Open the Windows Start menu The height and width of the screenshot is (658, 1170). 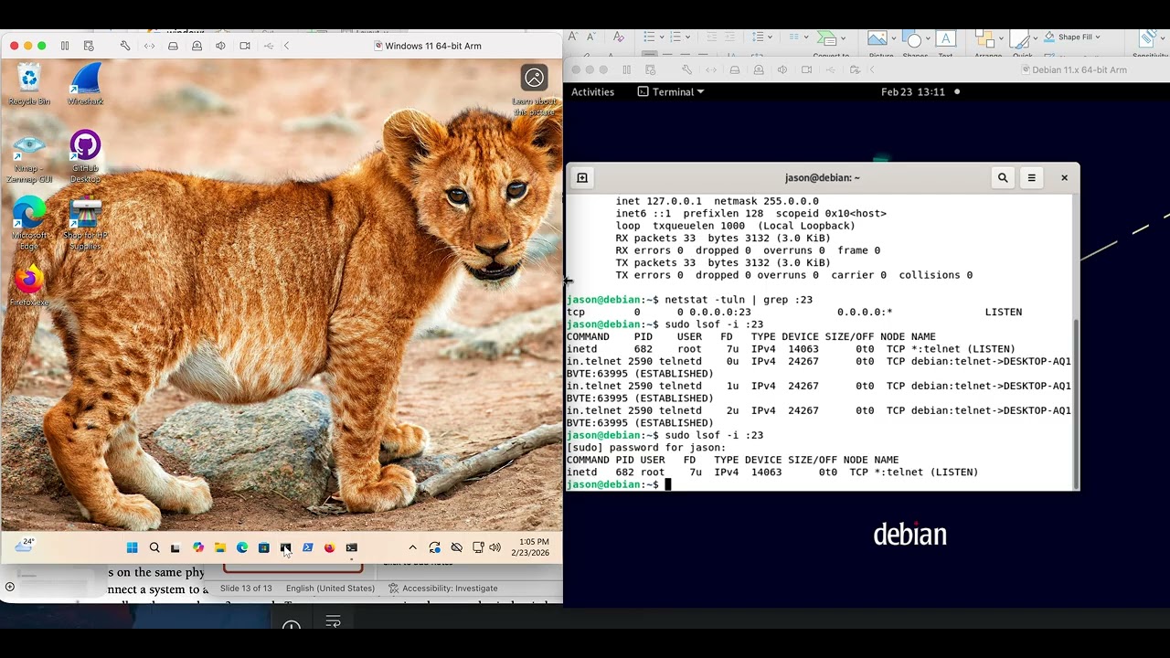pyautogui.click(x=132, y=547)
